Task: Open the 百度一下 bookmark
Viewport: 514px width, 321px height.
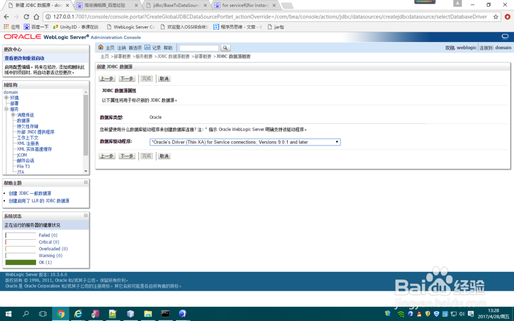Action: coord(36,27)
